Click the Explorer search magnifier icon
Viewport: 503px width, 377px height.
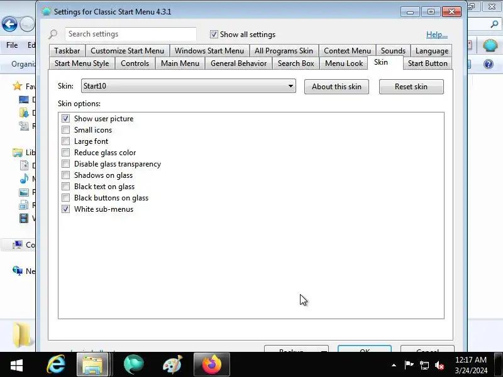(x=494, y=24)
